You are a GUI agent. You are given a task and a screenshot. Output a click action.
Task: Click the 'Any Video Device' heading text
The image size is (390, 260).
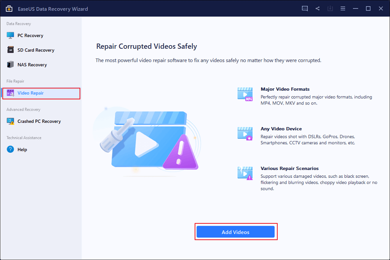coord(281,129)
